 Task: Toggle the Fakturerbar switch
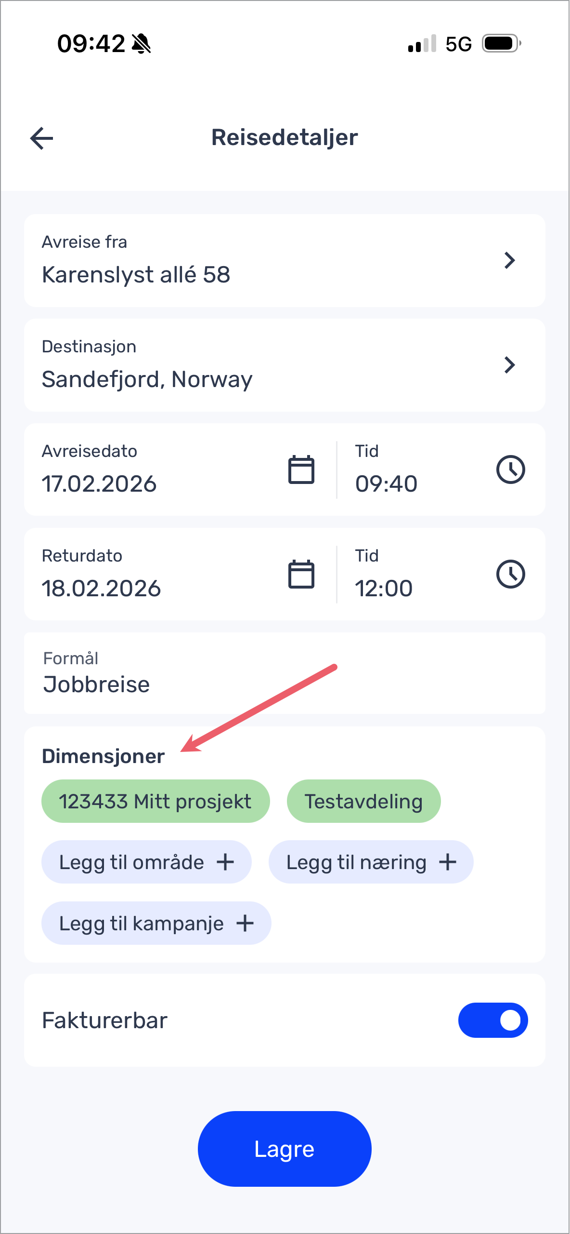492,1020
